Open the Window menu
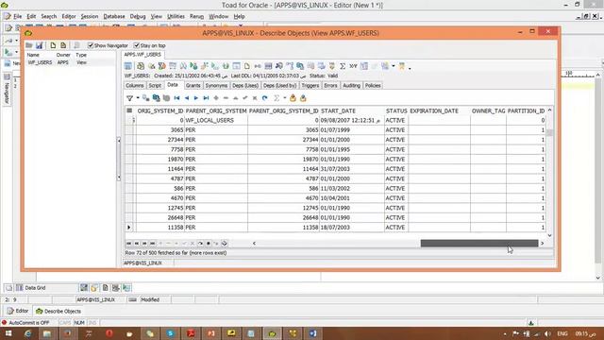This screenshot has width=604, height=340. click(218, 17)
